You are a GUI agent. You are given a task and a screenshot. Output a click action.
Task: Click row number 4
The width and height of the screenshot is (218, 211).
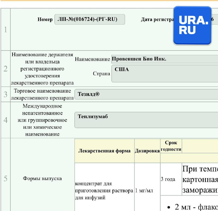click(5, 120)
